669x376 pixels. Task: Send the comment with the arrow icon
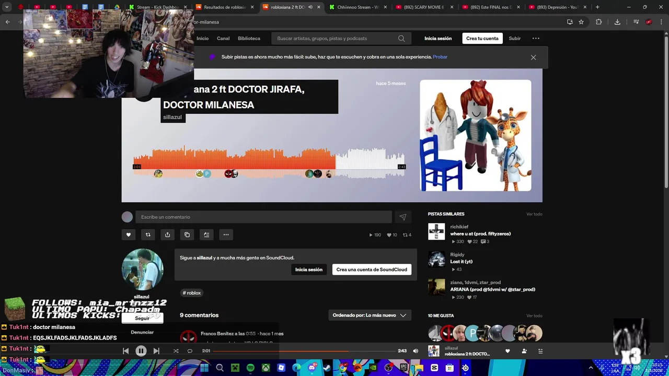(403, 217)
